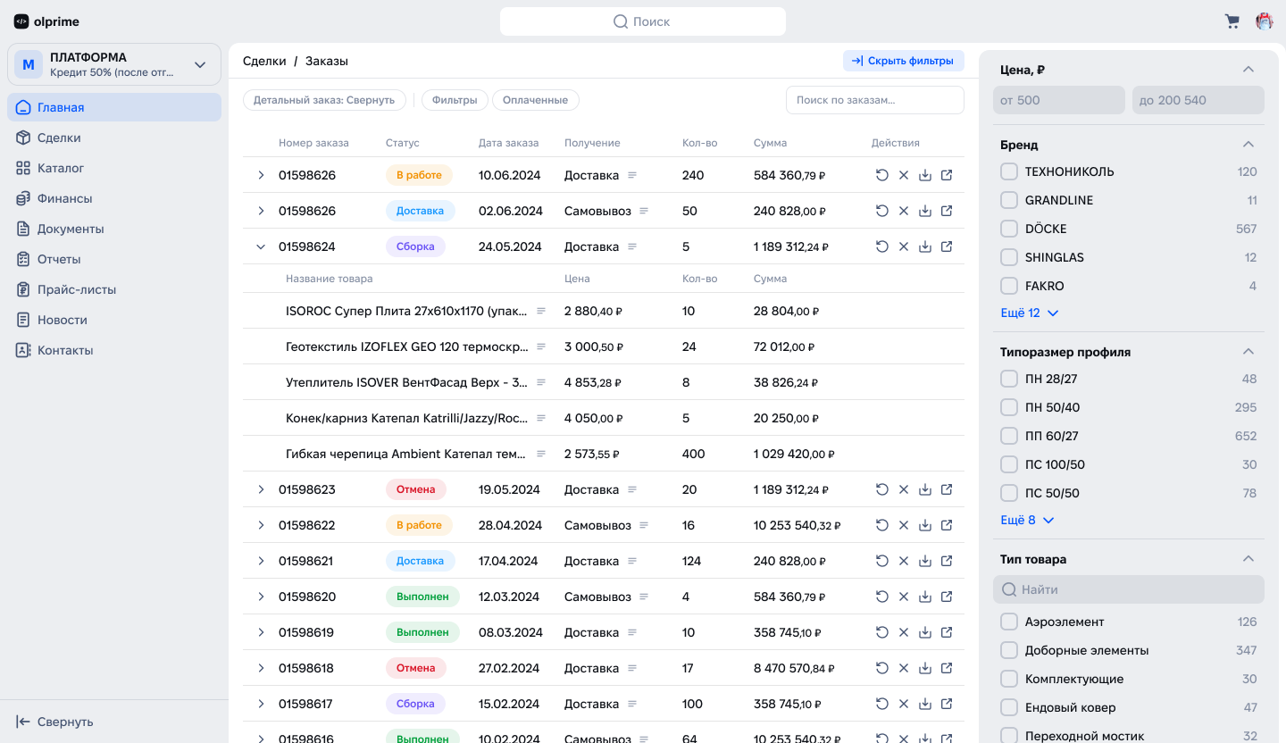Enable the ТЕХНОНИКОЛЬ brand filter checkbox

click(1009, 171)
